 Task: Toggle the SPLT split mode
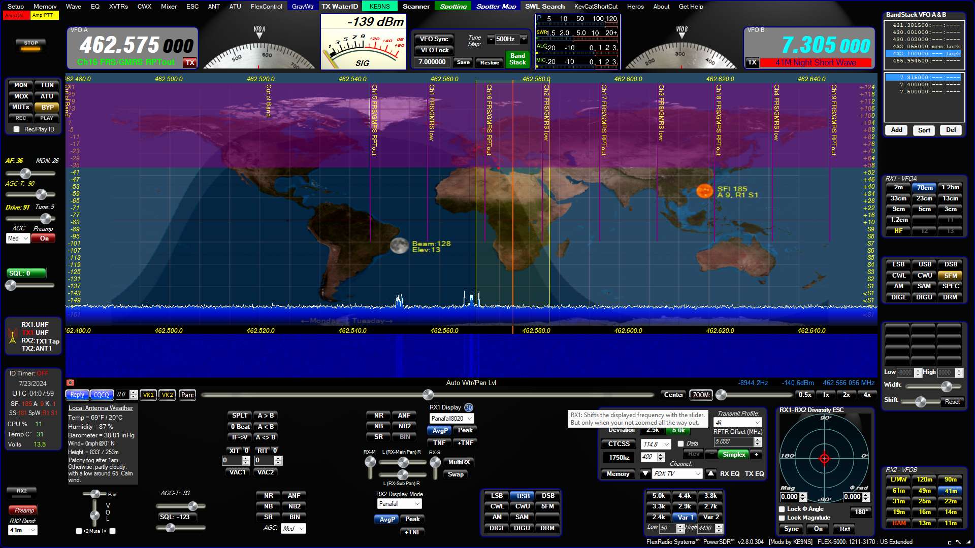pos(240,416)
